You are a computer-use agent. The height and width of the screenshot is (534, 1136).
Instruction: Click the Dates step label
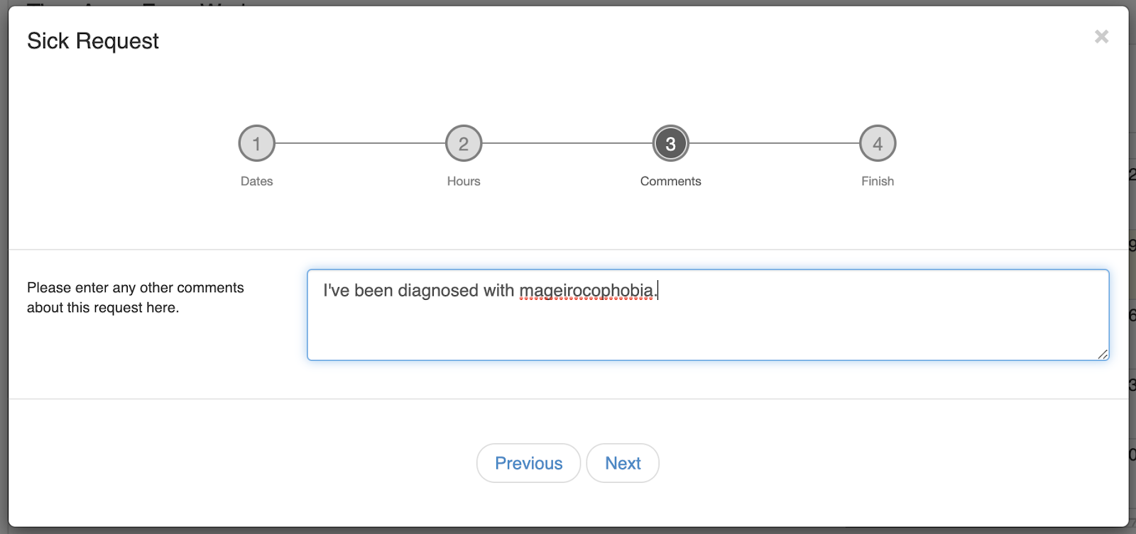pos(256,182)
